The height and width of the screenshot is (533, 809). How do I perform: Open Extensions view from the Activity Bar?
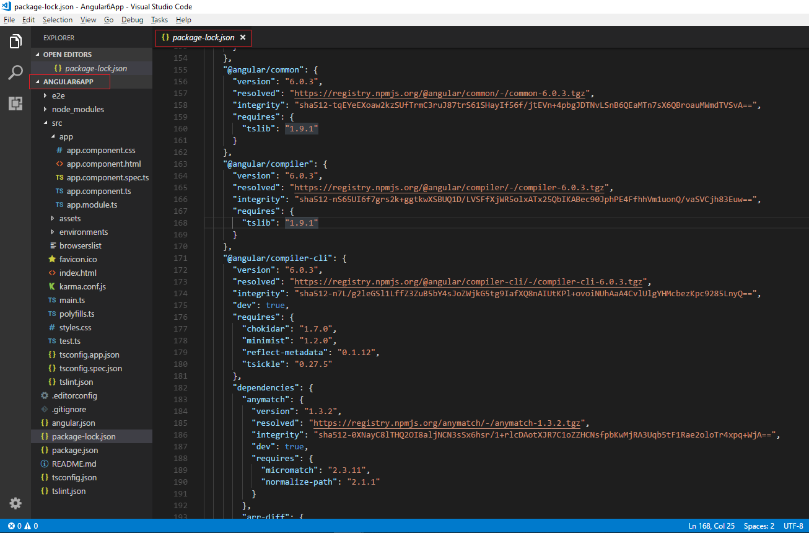pyautogui.click(x=15, y=104)
